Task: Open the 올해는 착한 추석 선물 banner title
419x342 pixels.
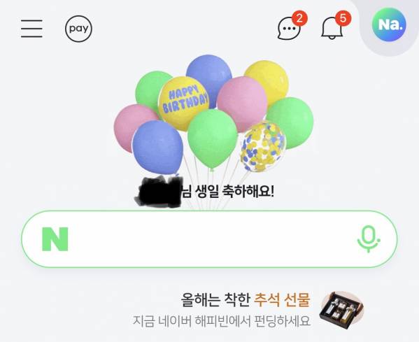Action: [x=246, y=300]
